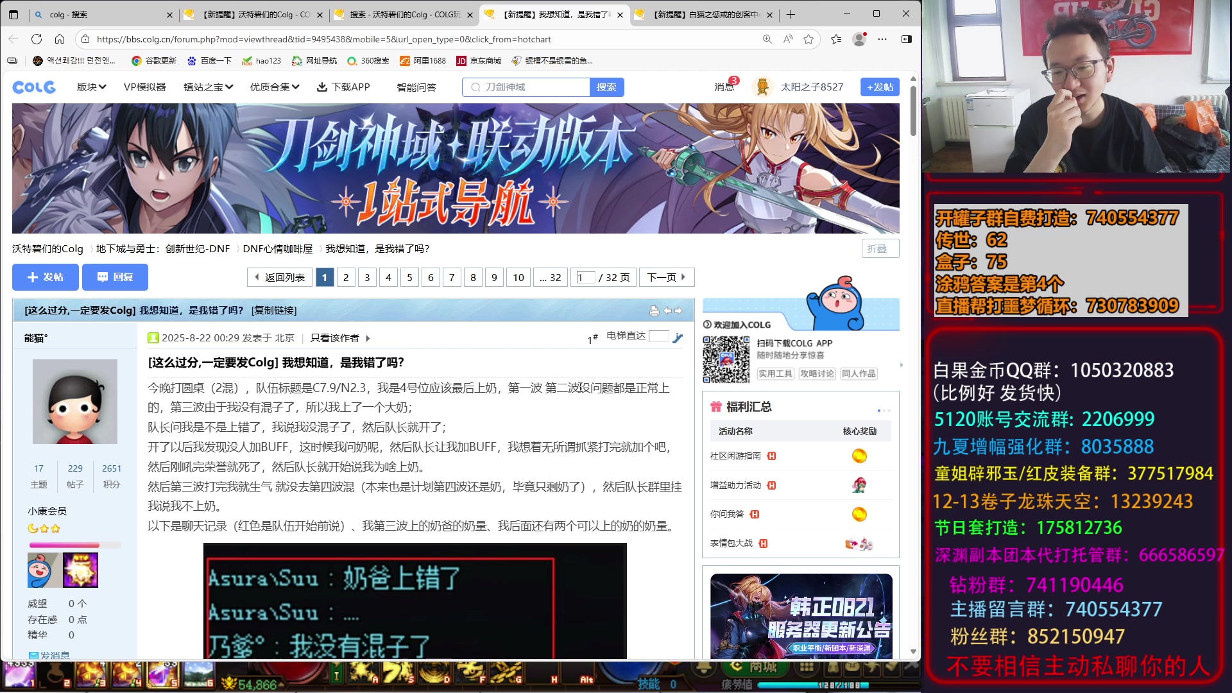
Task: Toggle the browser sidebar icon
Action: [x=907, y=39]
